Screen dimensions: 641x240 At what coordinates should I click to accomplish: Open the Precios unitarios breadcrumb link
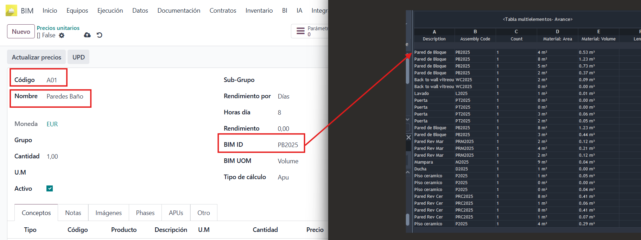pyautogui.click(x=58, y=28)
